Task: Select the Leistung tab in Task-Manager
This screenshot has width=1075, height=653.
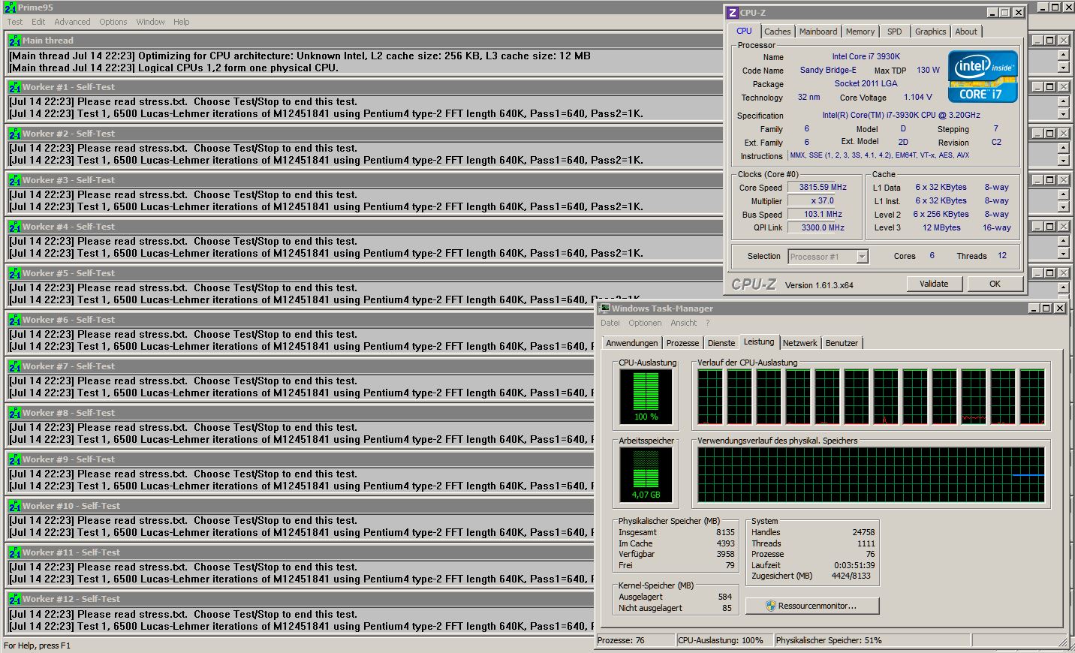Action: click(759, 342)
